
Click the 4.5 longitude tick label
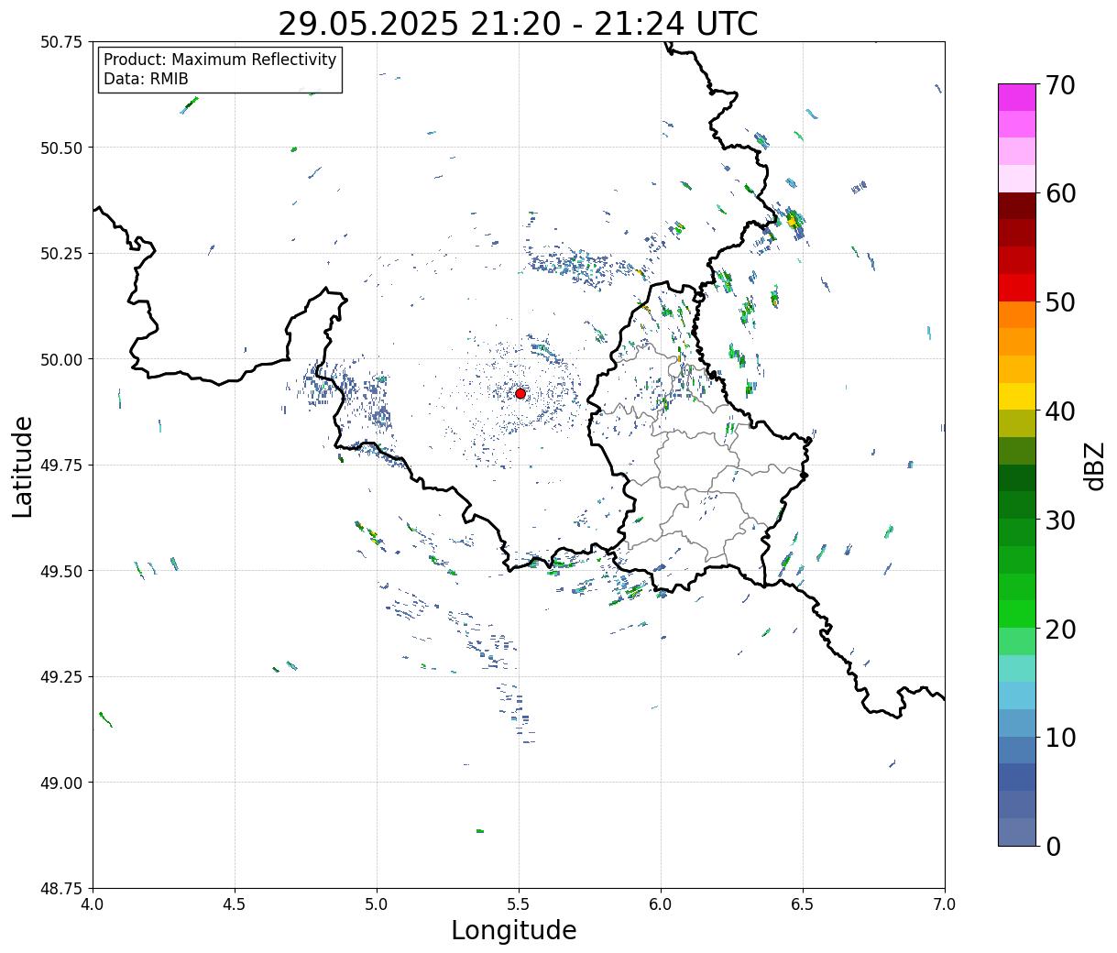pyautogui.click(x=235, y=904)
